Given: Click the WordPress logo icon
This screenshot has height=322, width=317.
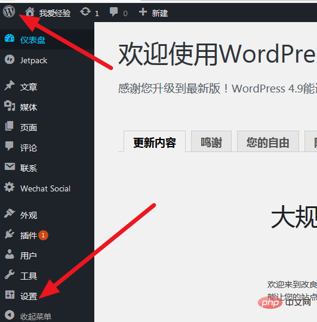Looking at the screenshot, I should coord(9,11).
